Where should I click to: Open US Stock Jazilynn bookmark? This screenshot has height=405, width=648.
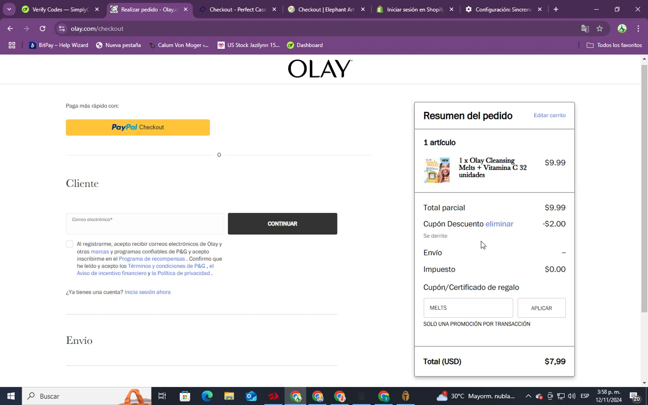pos(248,45)
